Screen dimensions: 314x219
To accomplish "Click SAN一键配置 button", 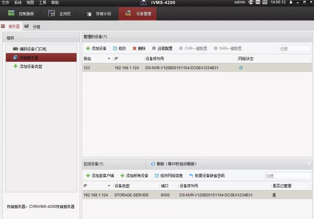I will pyautogui.click(x=228, y=48).
